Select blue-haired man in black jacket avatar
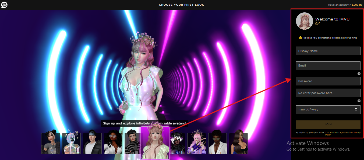The width and height of the screenshot is (364, 160). [x=92, y=144]
